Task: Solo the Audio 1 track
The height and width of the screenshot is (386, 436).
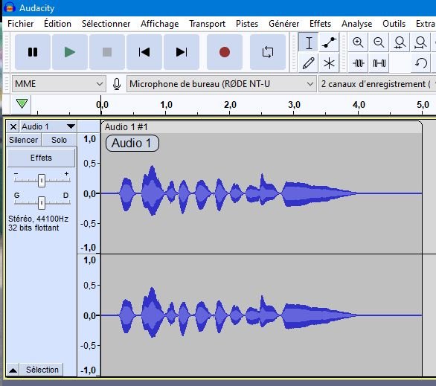Action: point(59,140)
